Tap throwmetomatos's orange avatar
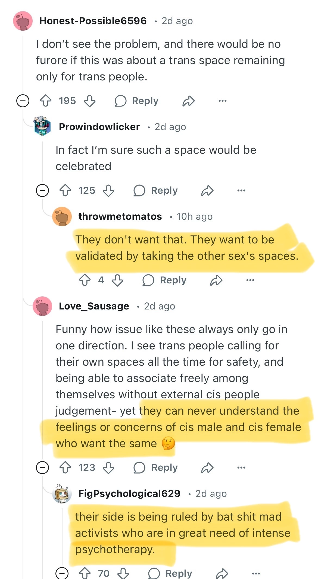Image resolution: width=318 pixels, height=579 pixels. coord(62,217)
